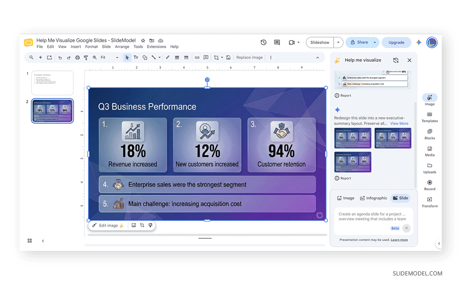This screenshot has width=461, height=285.
Task: Open the Format menu
Action: click(x=91, y=47)
